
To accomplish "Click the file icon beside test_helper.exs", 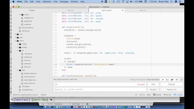I will pos(22,80).
